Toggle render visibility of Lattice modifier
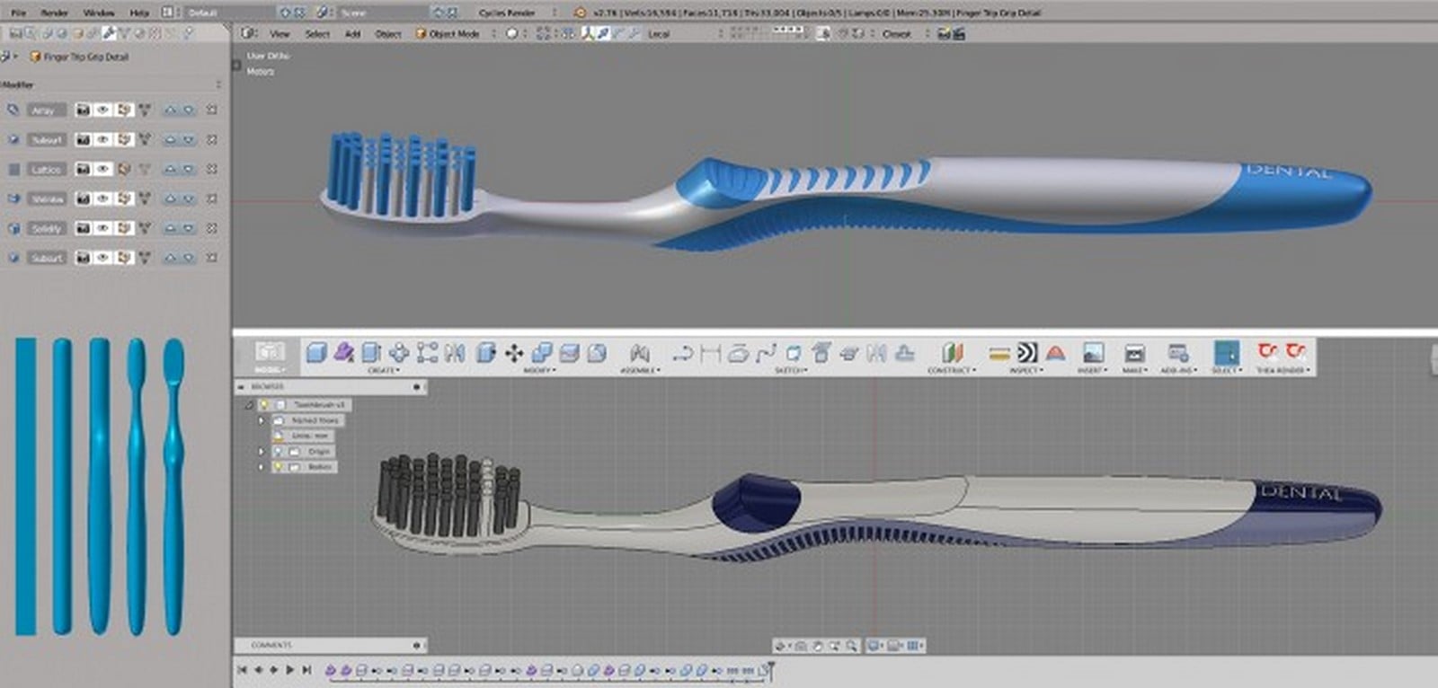This screenshot has width=1438, height=688. pyautogui.click(x=83, y=169)
